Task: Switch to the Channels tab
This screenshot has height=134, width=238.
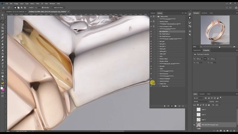Action: 202,94
